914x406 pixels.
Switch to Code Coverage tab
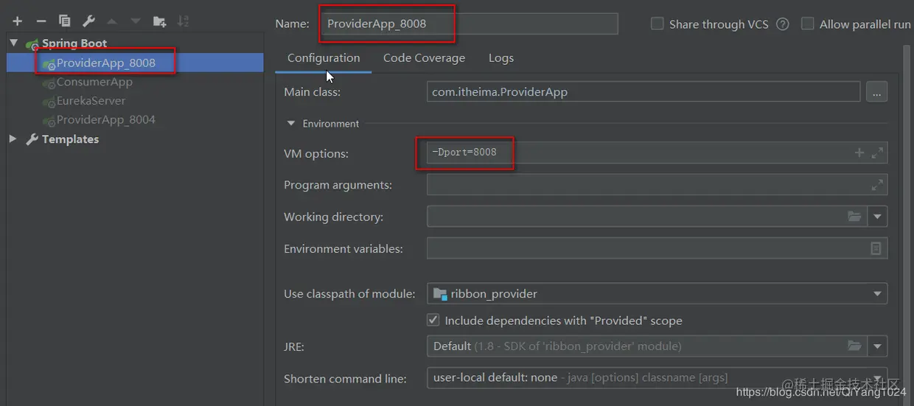click(x=424, y=57)
